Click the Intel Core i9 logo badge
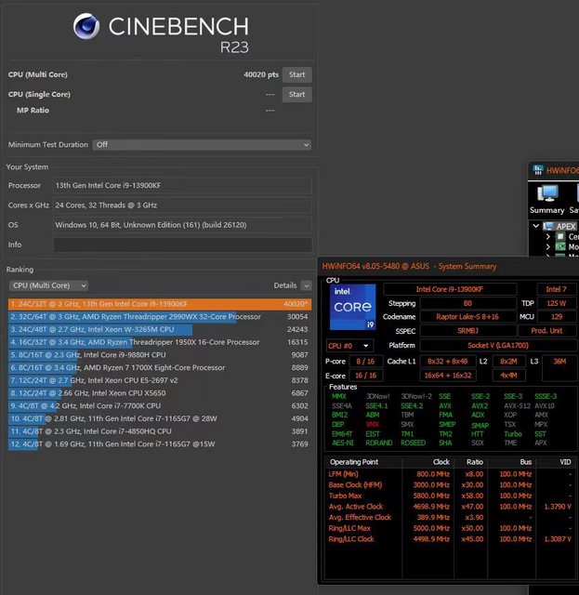The height and width of the screenshot is (595, 579). click(x=353, y=312)
